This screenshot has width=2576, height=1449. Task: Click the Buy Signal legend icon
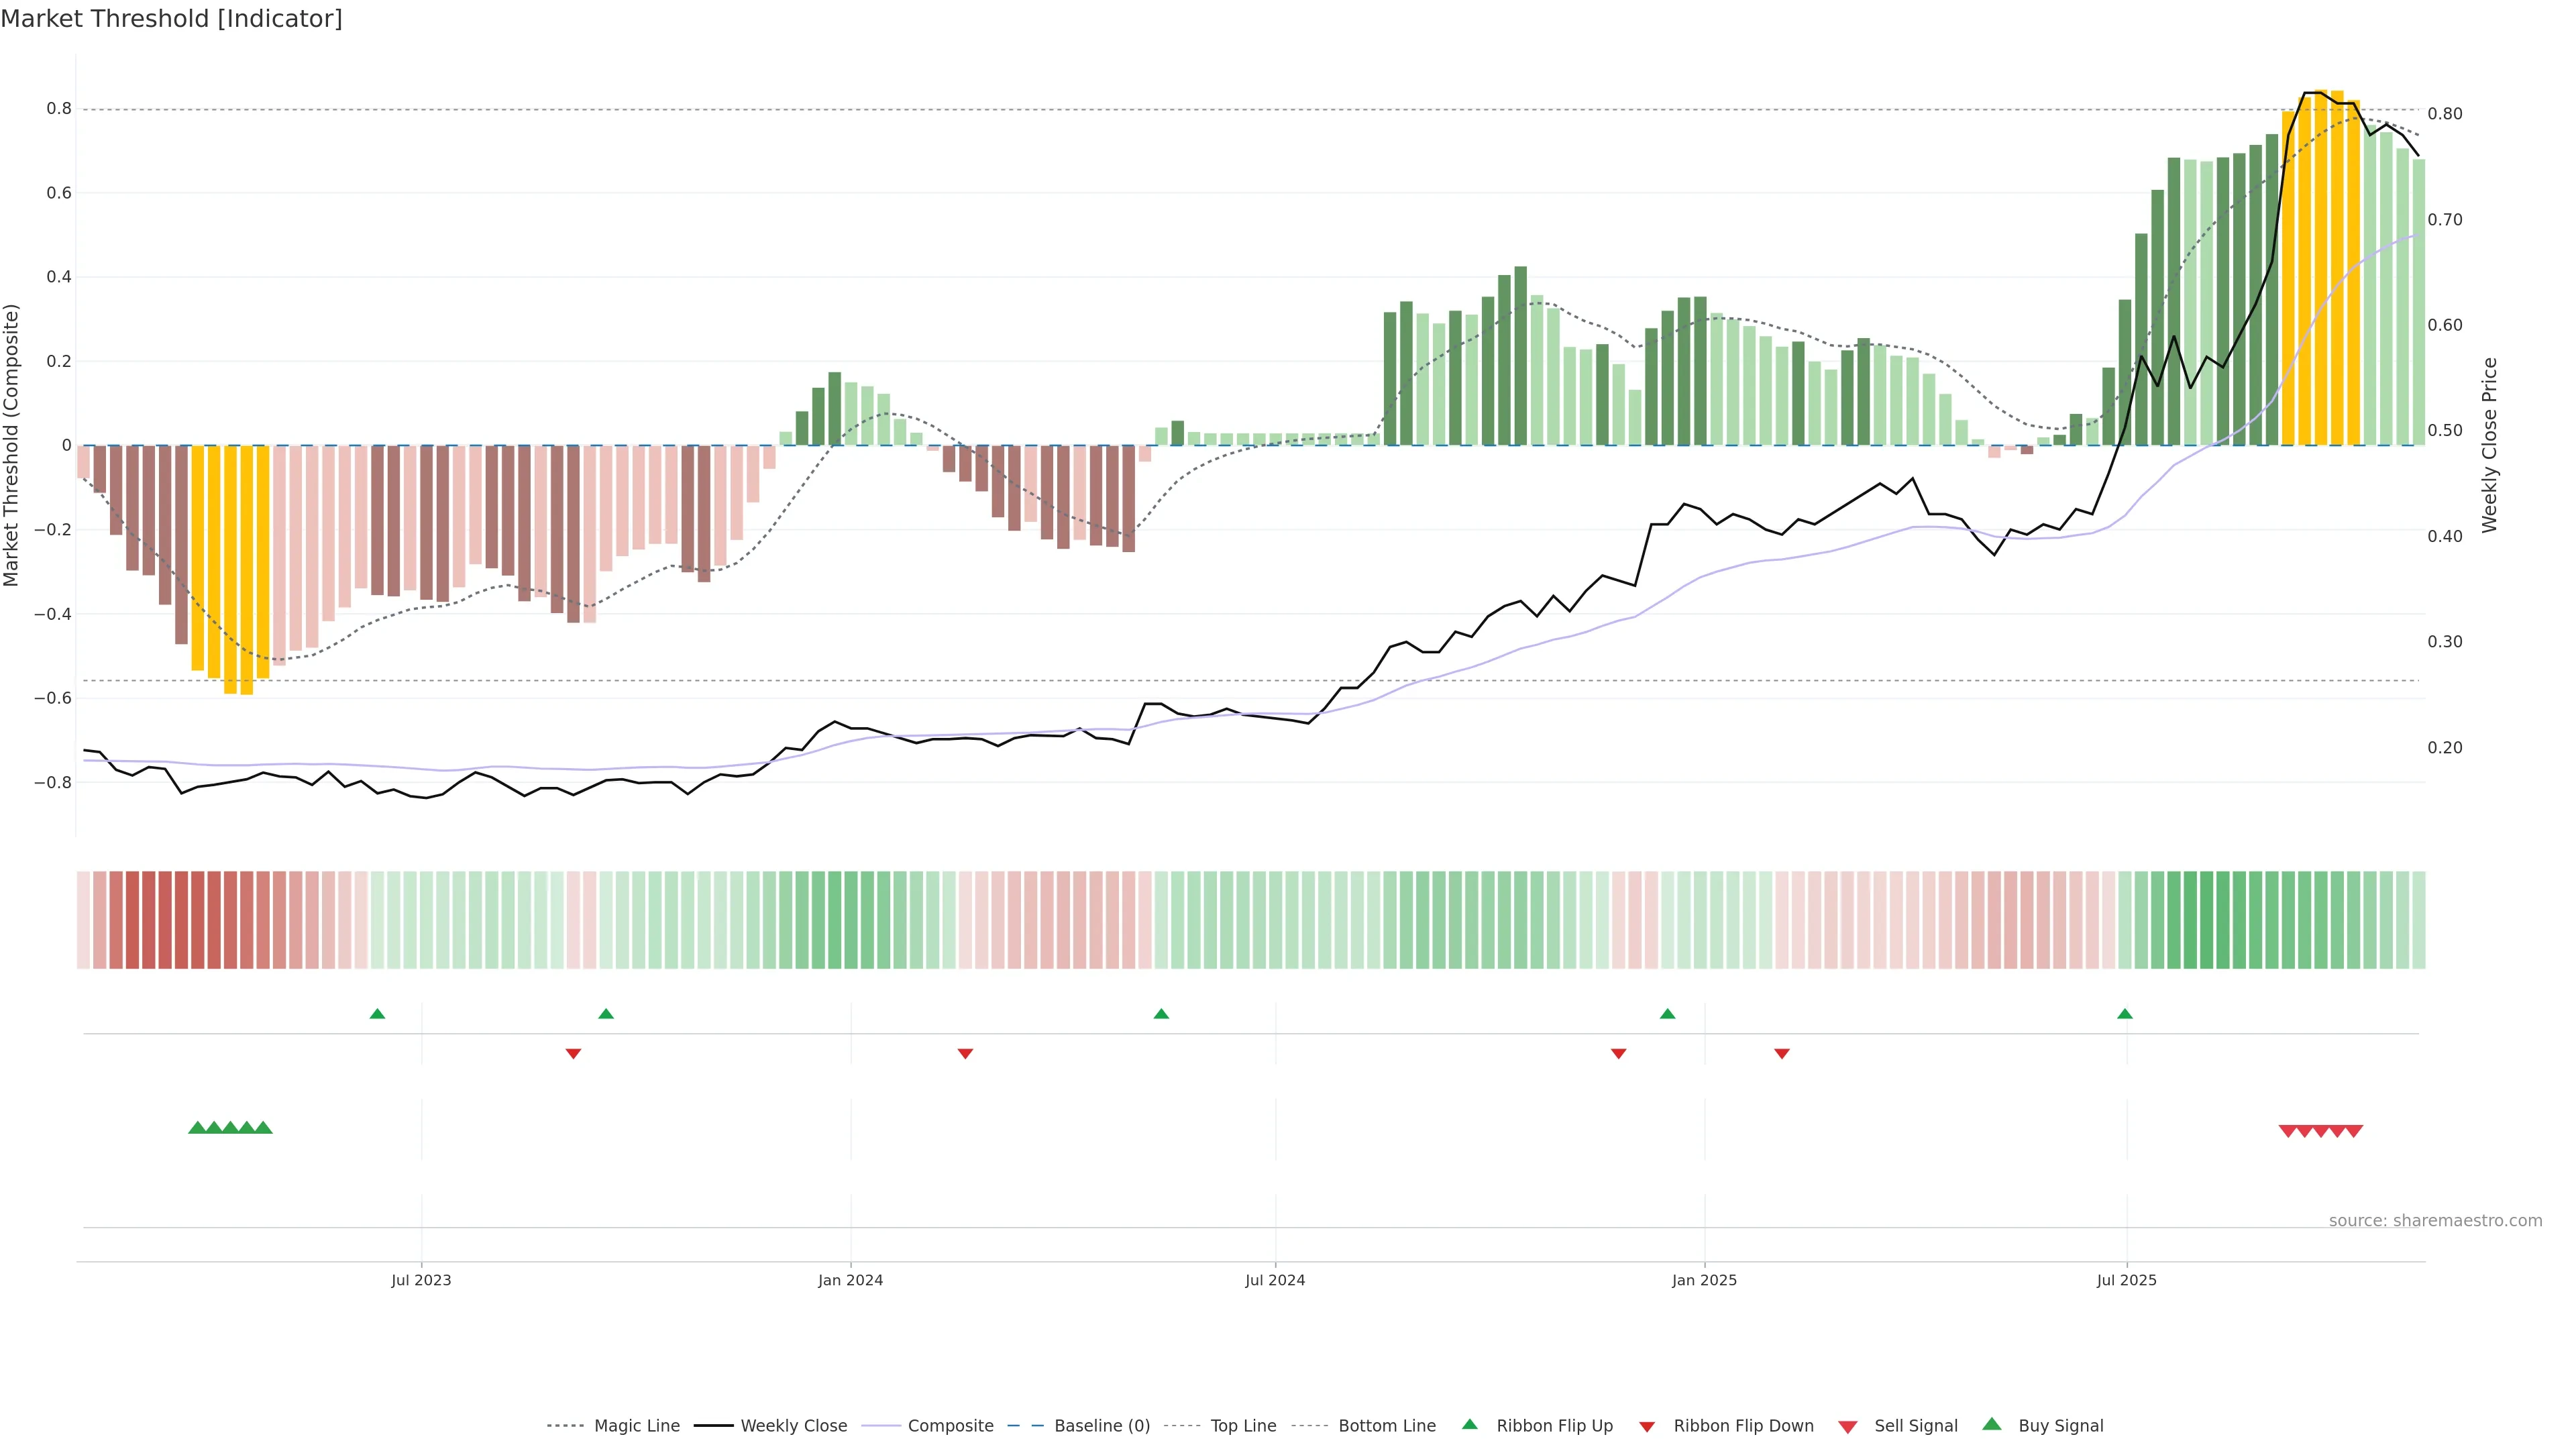click(x=1992, y=1424)
